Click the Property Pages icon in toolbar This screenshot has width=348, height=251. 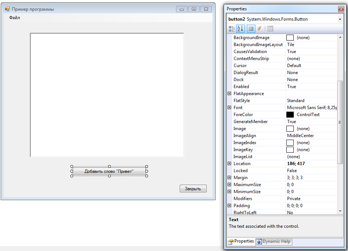pos(270,29)
